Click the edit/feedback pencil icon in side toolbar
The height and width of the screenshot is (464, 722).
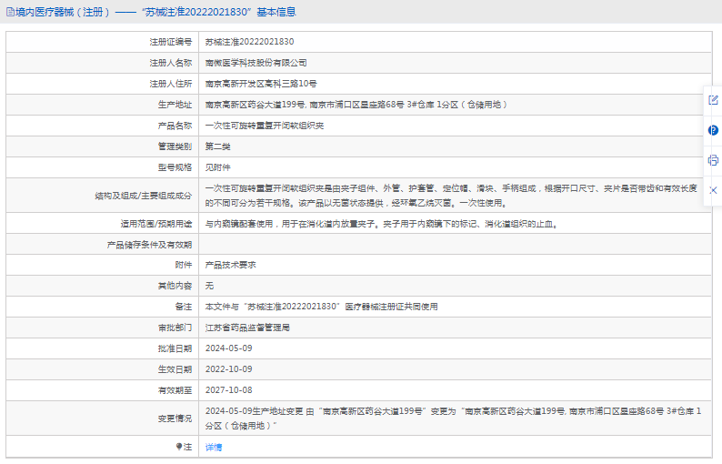713,100
